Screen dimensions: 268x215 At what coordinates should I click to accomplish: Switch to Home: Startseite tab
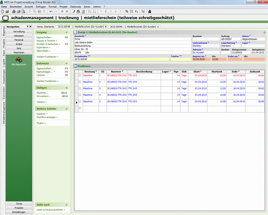tap(45, 27)
